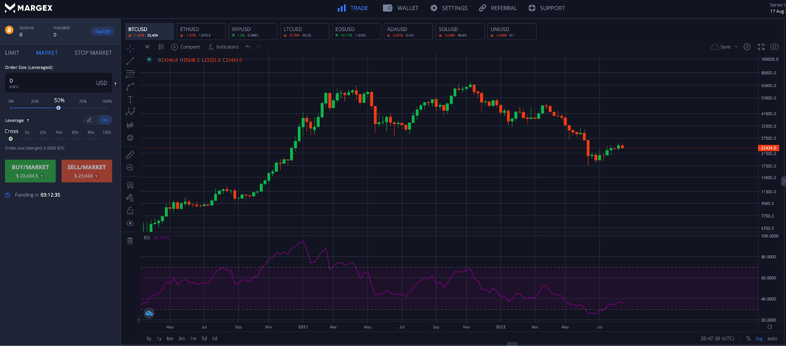
Task: Pick the ruler measure tool
Action: 130,155
